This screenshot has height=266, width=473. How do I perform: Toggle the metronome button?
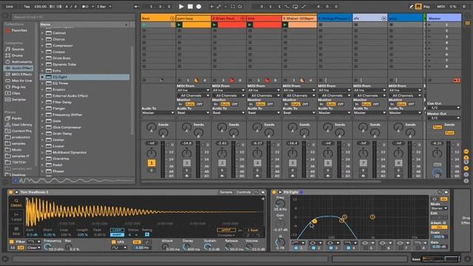click(x=86, y=7)
